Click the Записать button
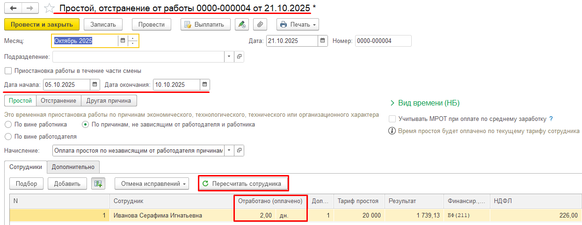 coord(103,24)
